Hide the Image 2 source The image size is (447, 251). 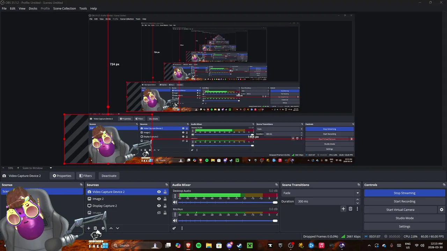(159, 199)
